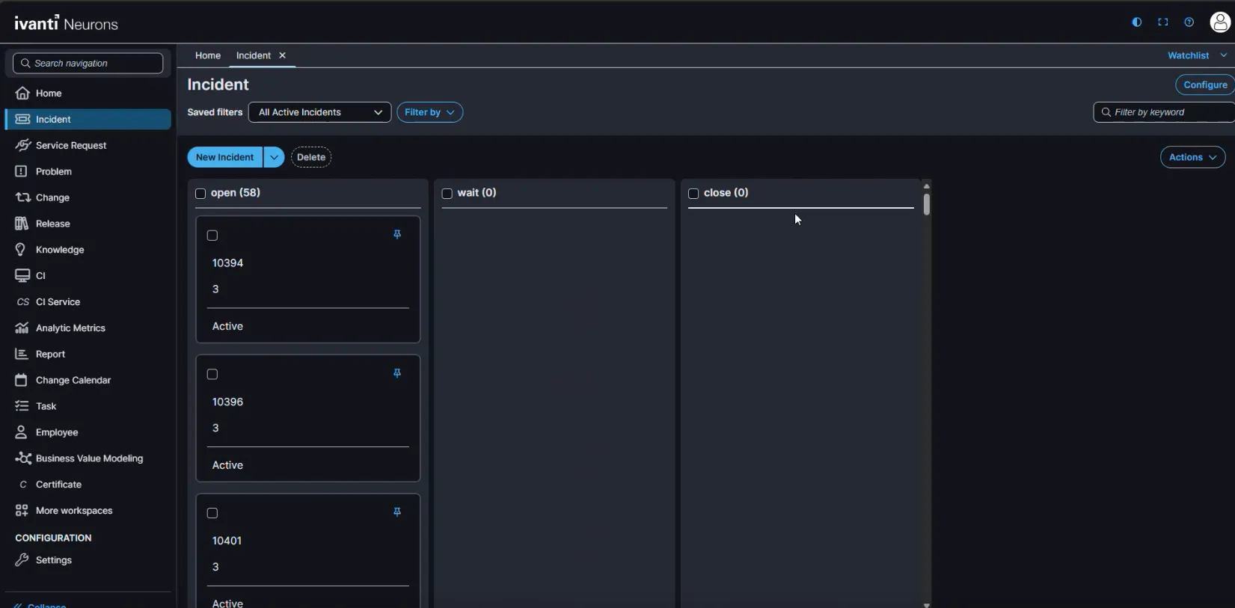Click the Service Request sidebar icon
The height and width of the screenshot is (608, 1235).
(x=22, y=145)
